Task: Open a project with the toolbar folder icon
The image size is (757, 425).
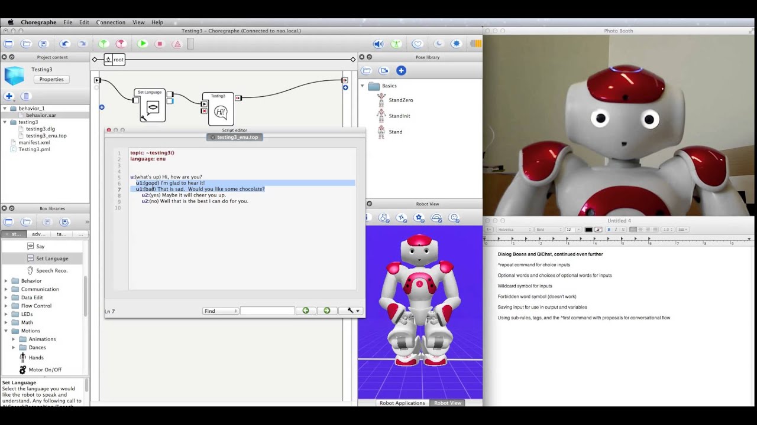Action: 25,44
